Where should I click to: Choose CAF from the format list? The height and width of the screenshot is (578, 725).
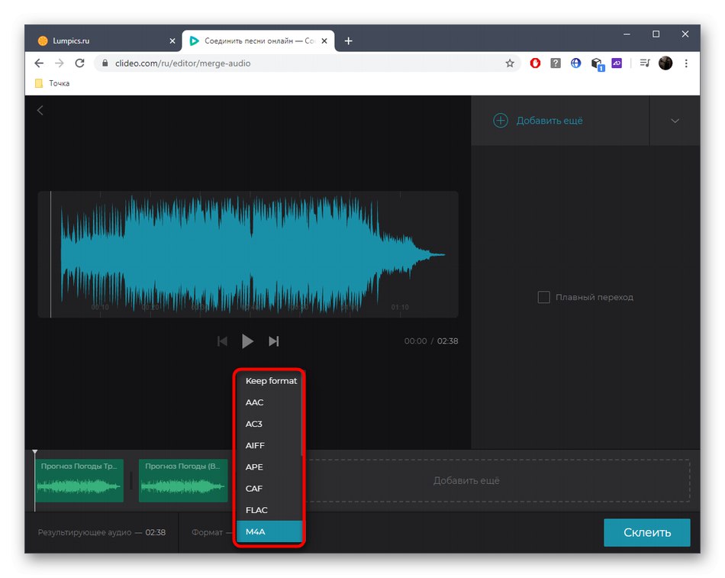[x=269, y=489]
